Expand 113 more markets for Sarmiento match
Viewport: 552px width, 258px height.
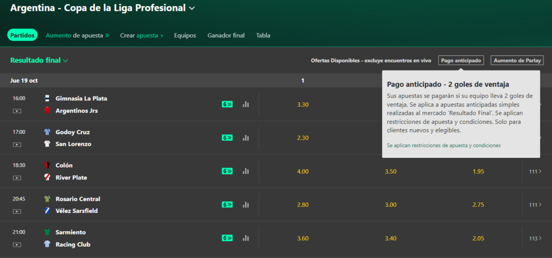[x=535, y=238]
